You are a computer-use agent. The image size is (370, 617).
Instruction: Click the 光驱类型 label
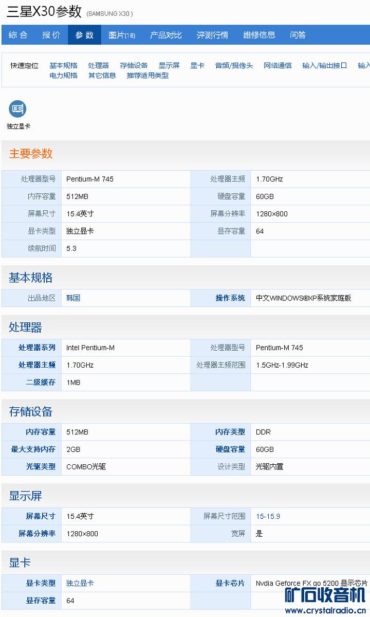(x=41, y=467)
